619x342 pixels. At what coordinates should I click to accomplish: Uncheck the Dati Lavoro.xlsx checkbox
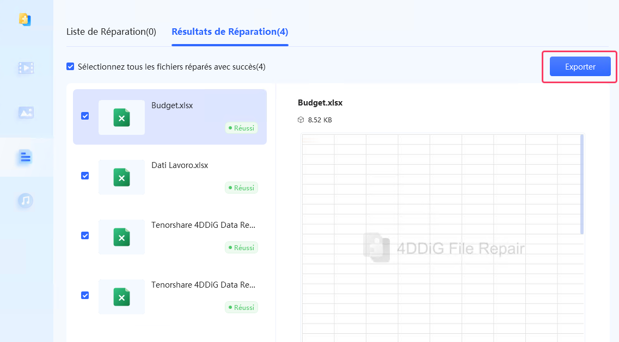(x=85, y=176)
